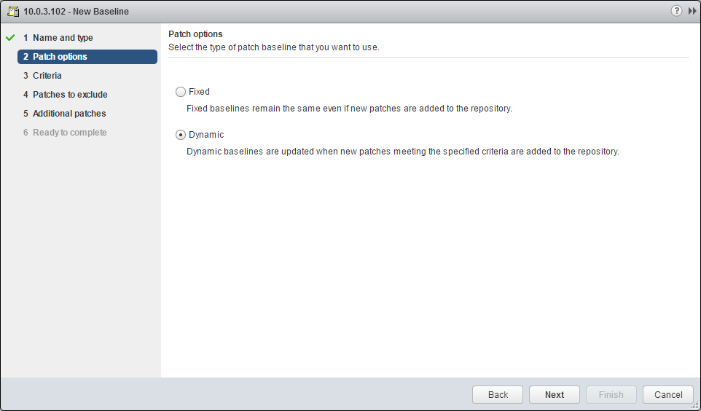
Task: Go to step 1 Name and type
Action: click(63, 38)
